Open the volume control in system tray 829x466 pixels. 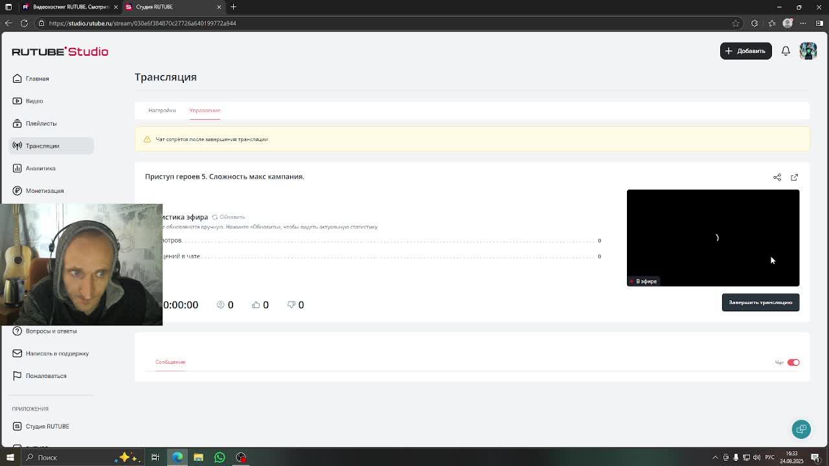[757, 458]
